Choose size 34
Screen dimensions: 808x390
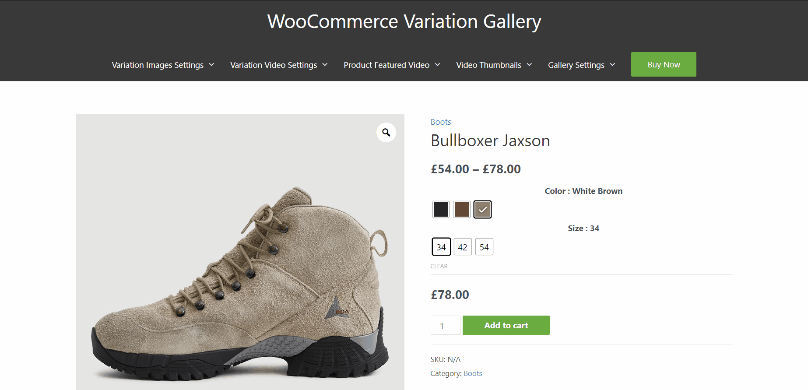coord(441,247)
